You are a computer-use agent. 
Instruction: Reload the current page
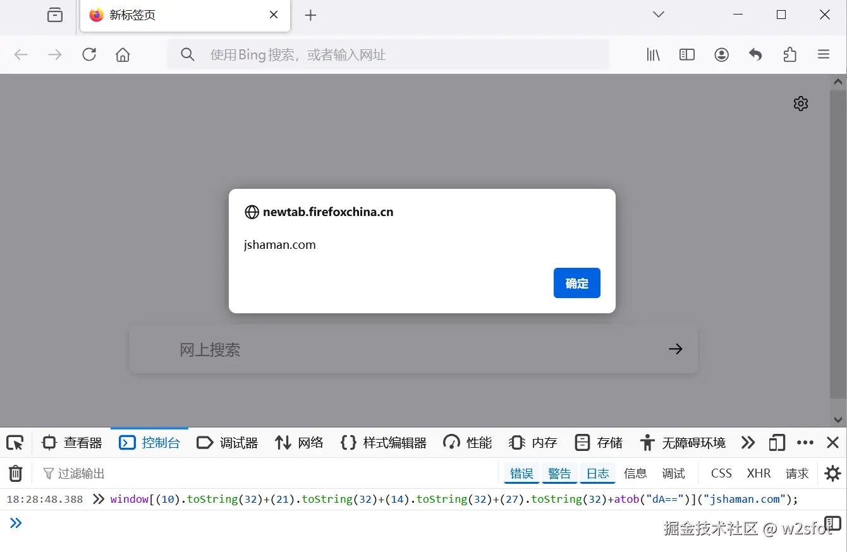[x=89, y=55]
